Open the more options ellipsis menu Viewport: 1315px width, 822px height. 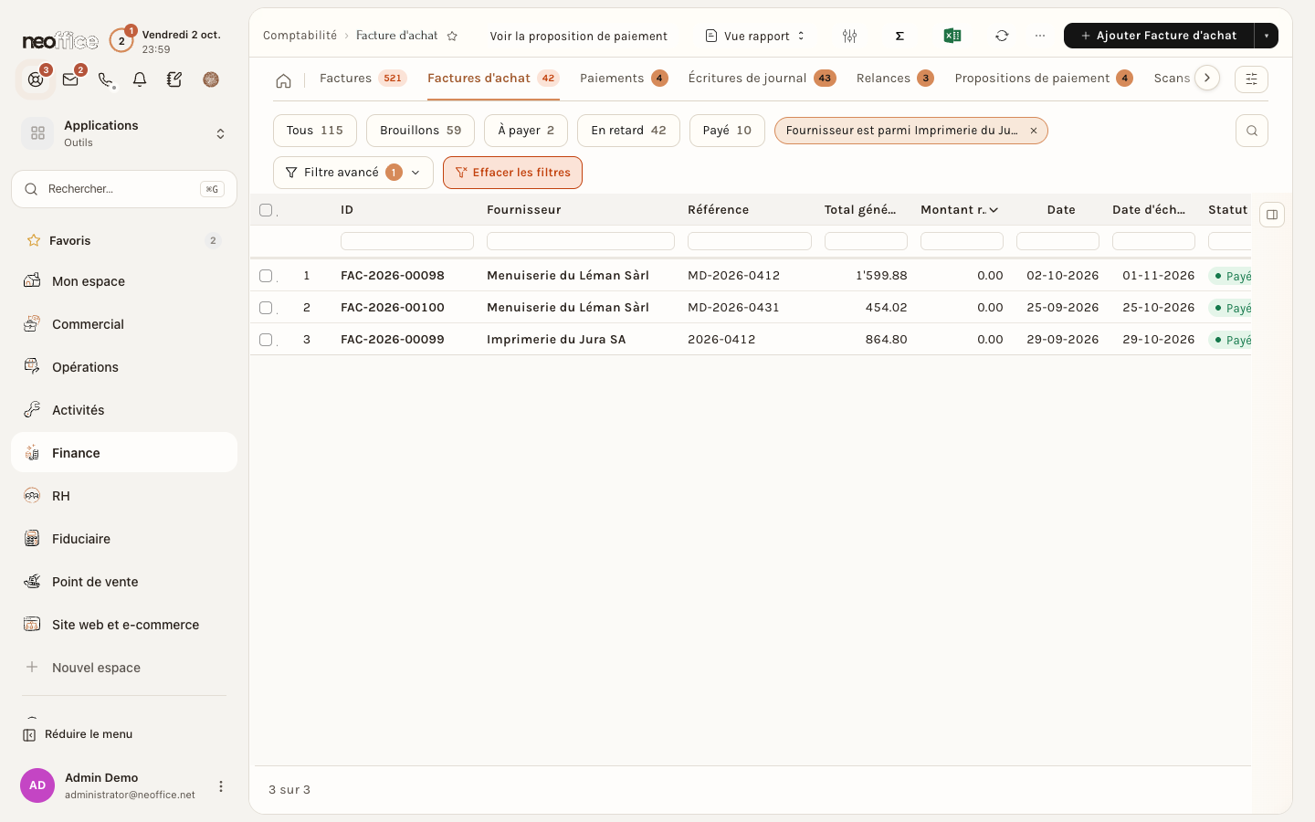(x=1040, y=36)
